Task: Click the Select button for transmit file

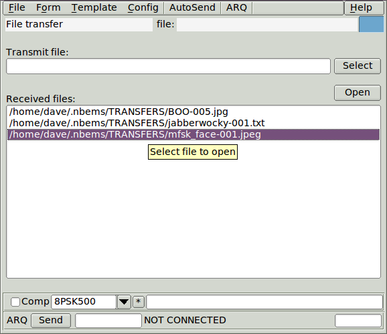Action: pyautogui.click(x=358, y=65)
